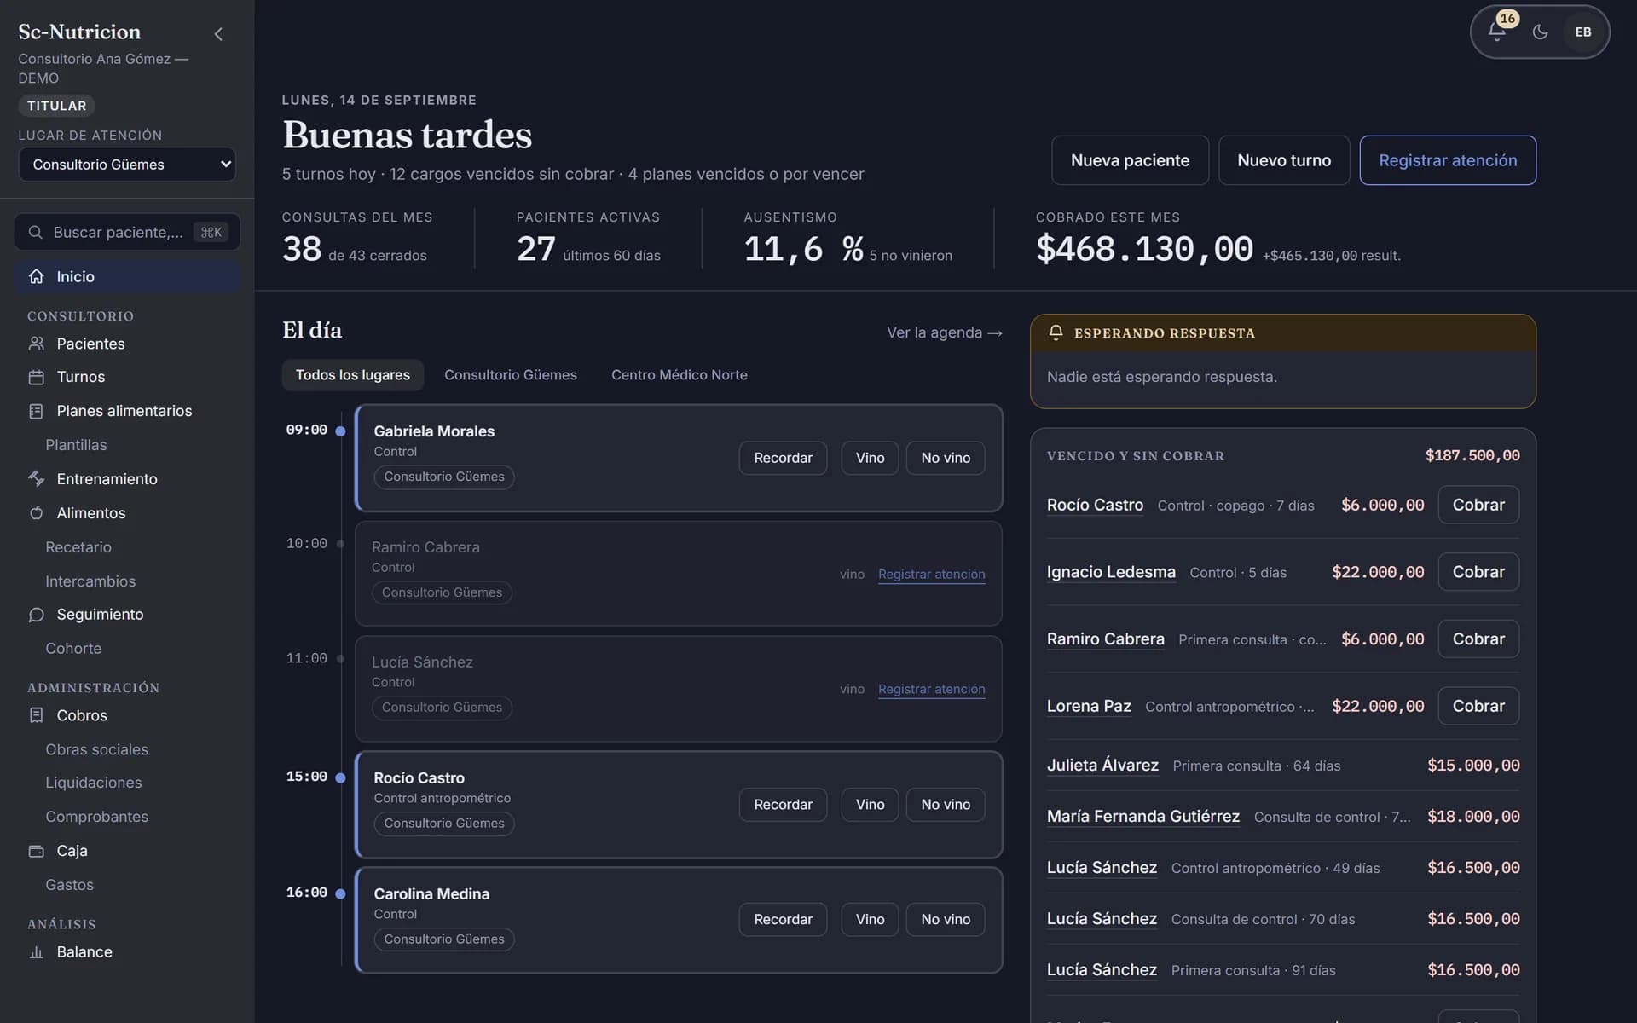Screen dimensions: 1637x1023
Task: Click the Cobros receipt icon
Action: tap(36, 715)
